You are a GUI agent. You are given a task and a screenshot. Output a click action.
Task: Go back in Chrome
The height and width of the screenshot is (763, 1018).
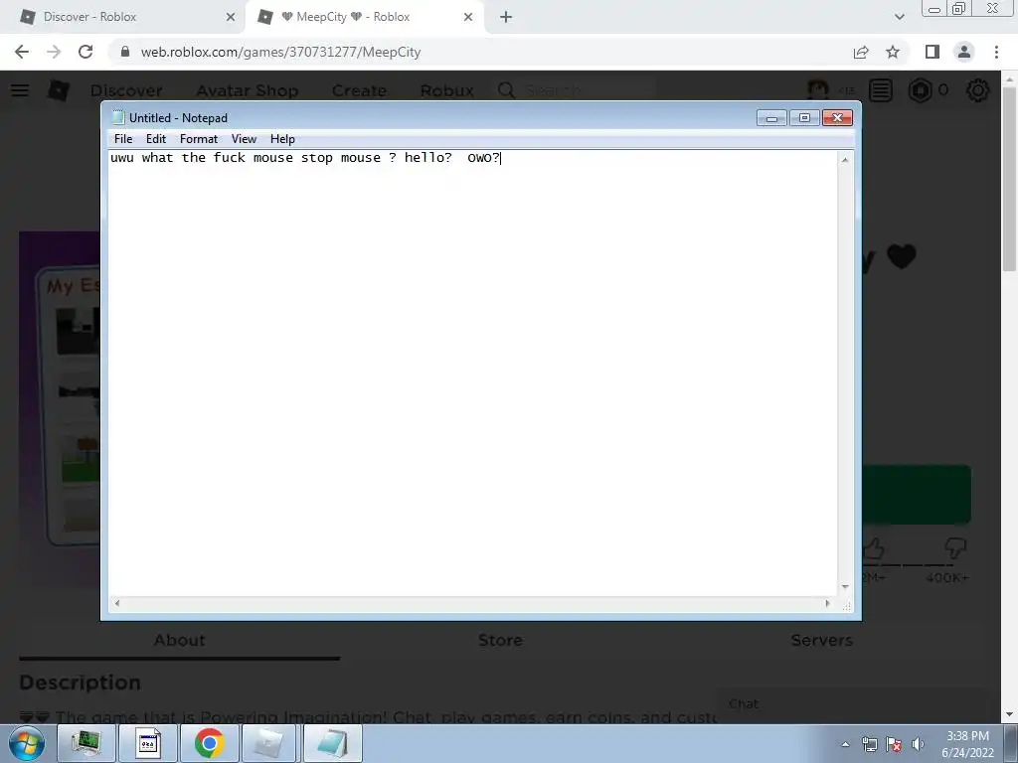click(x=22, y=52)
